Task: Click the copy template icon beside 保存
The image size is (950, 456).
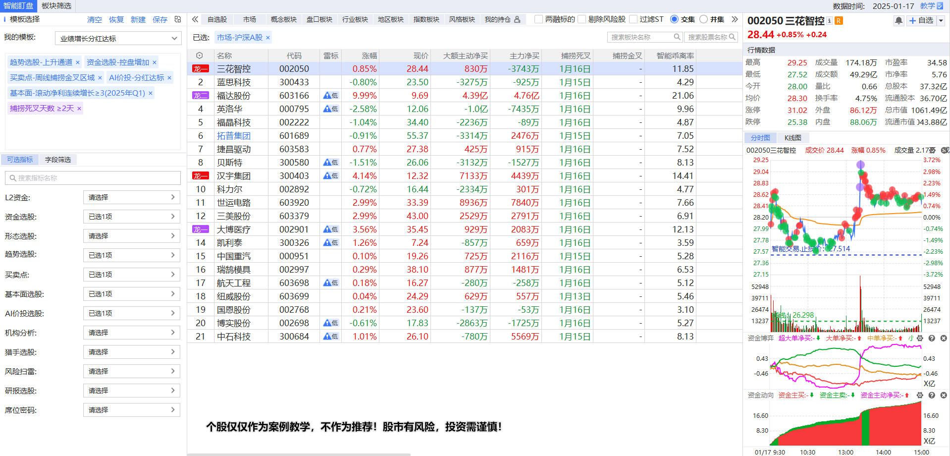Action: point(178,19)
